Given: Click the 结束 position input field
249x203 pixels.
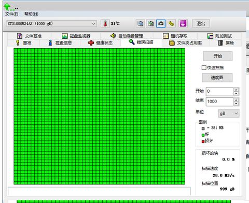Looking at the screenshot, I should pos(220,102).
